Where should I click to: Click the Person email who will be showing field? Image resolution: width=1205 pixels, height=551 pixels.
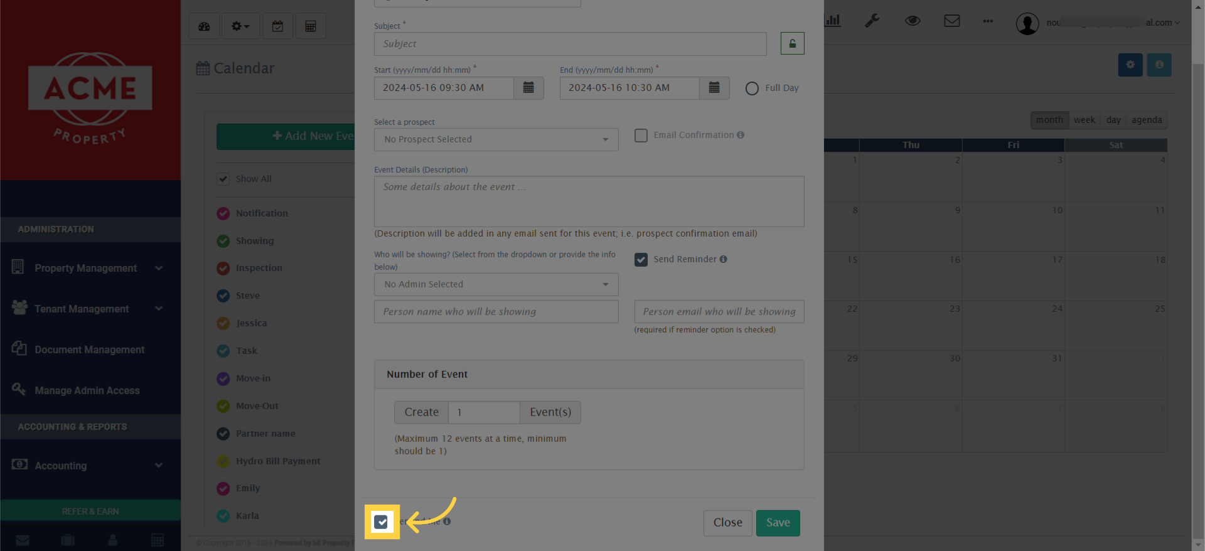[719, 312]
